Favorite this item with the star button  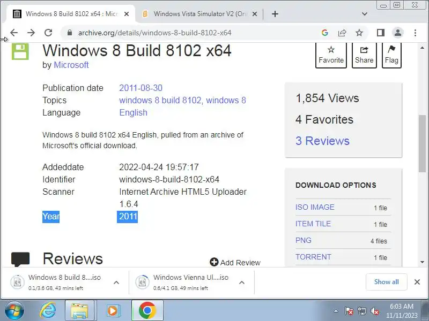coord(331,55)
